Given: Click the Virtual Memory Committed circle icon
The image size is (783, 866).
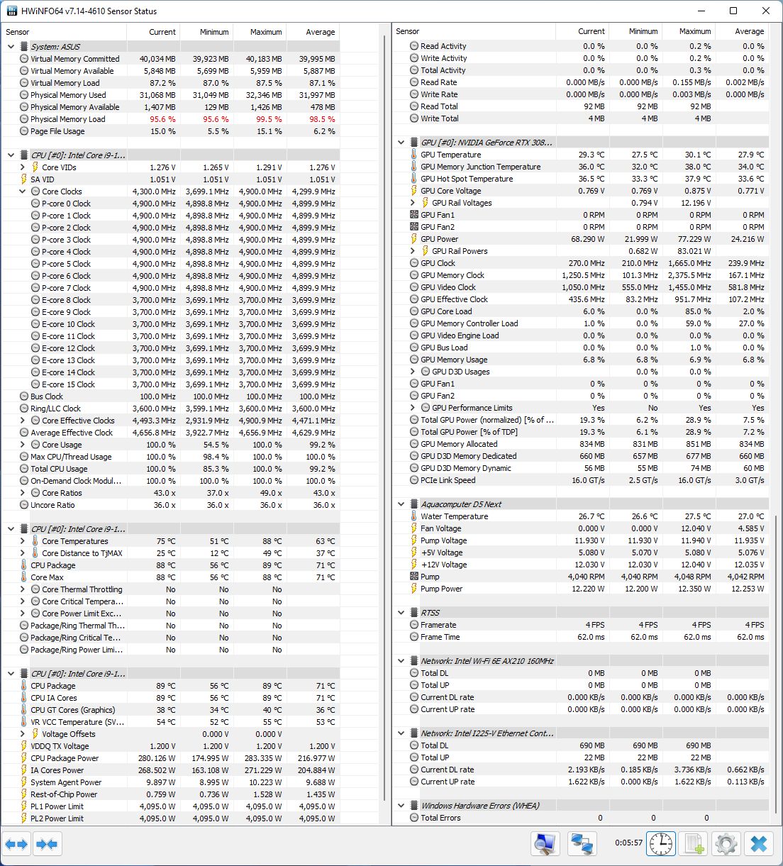Looking at the screenshot, I should tap(24, 59).
